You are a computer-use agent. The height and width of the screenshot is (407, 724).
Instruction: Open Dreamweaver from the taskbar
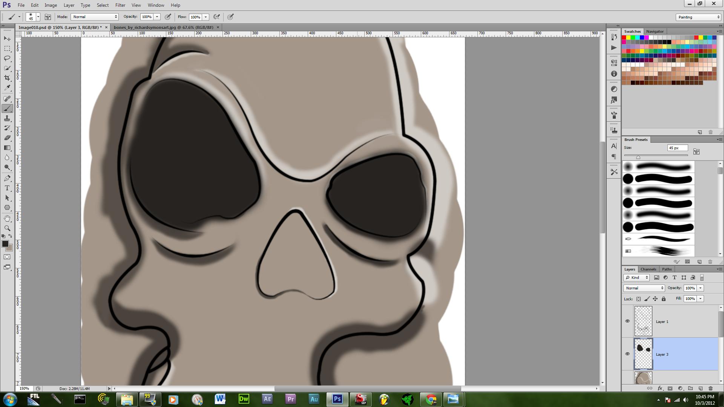click(244, 399)
